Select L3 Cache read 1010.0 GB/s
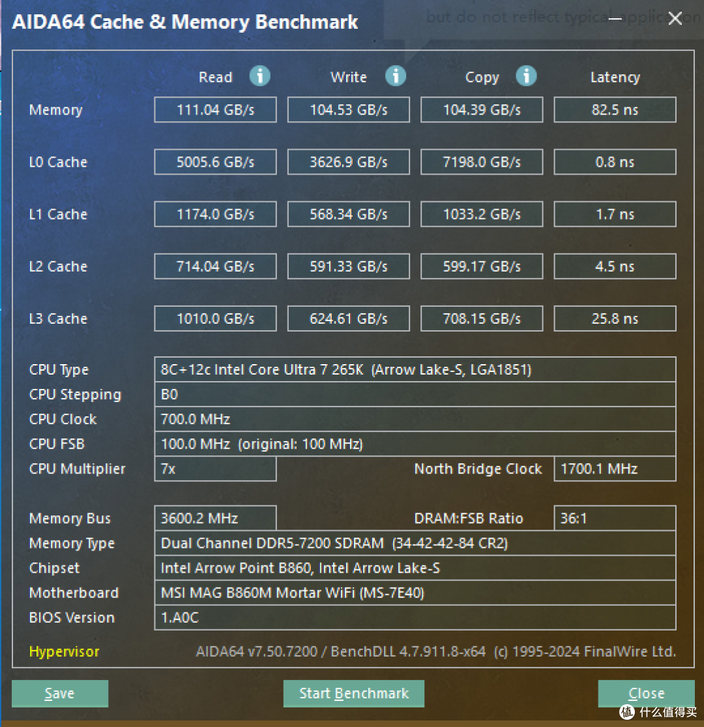This screenshot has width=704, height=727. [215, 319]
